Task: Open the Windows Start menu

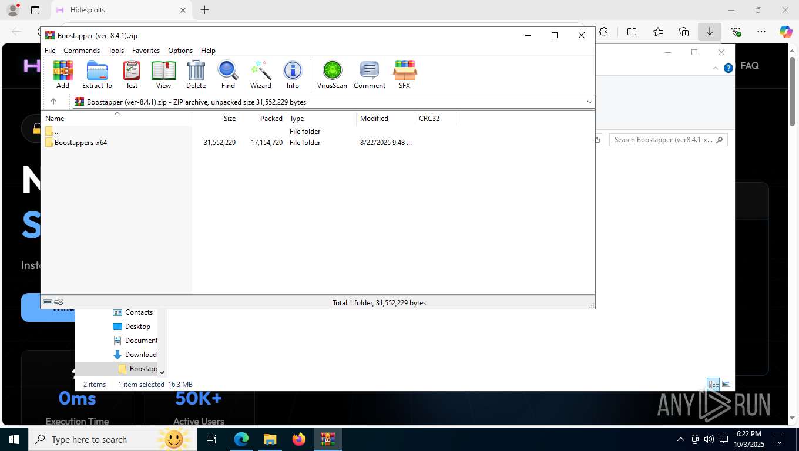Action: [14, 439]
